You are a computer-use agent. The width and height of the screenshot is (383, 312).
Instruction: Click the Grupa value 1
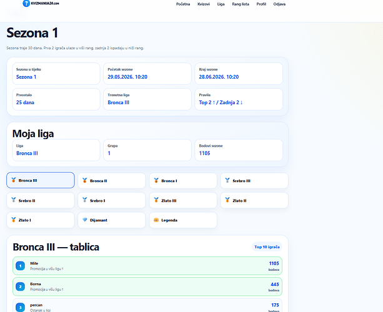(109, 154)
